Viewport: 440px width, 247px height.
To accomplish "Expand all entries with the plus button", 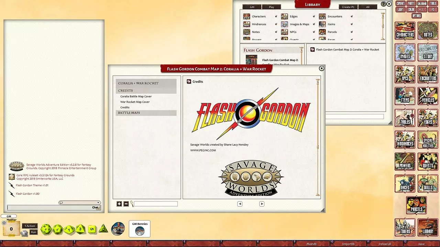I will [x=119, y=204].
